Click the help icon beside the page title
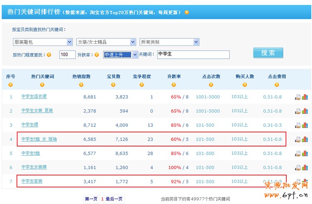312x204 pixels. (187, 13)
